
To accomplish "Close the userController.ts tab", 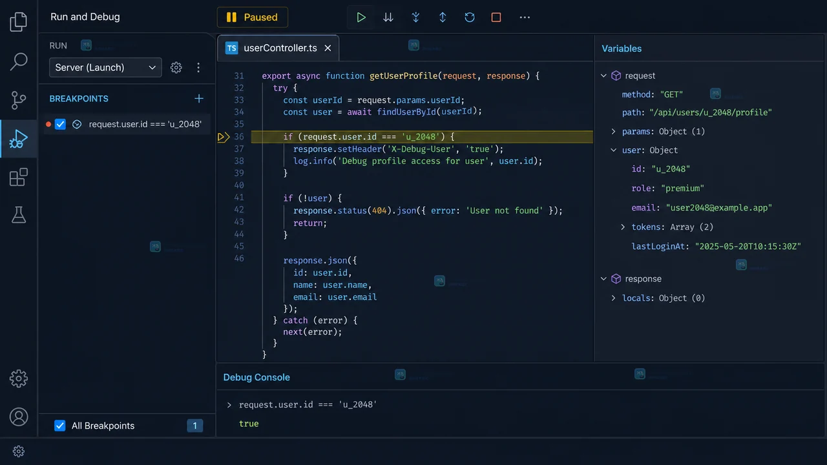I will point(328,48).
